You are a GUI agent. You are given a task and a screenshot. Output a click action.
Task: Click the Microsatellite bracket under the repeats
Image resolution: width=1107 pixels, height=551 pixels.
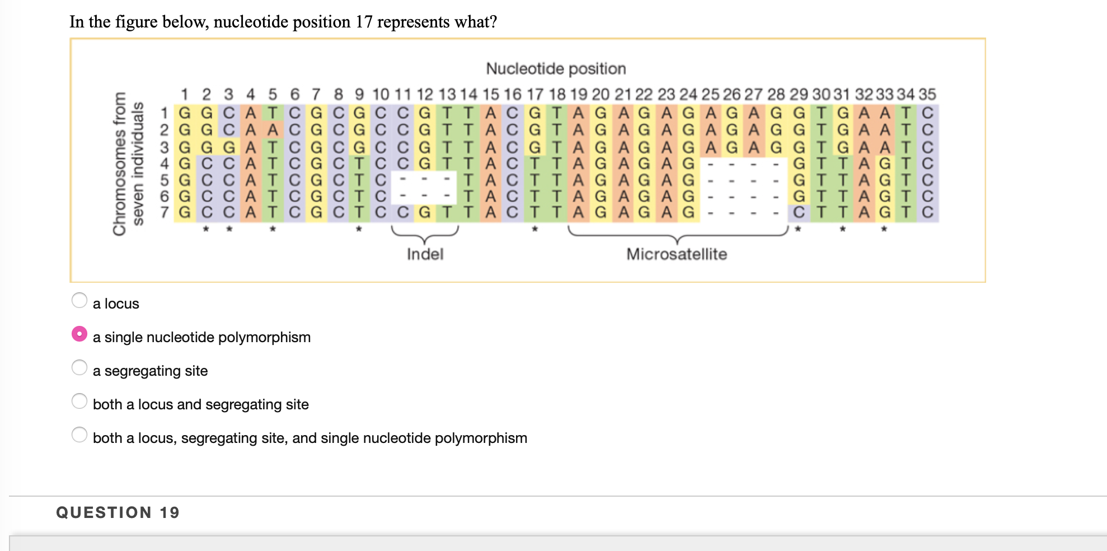click(677, 238)
